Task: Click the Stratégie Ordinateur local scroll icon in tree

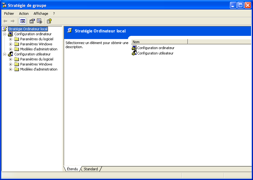Action: click(x=5, y=29)
